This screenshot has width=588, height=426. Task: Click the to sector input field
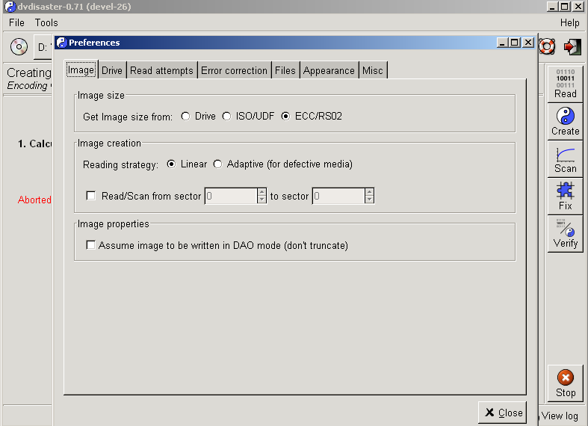tap(338, 196)
